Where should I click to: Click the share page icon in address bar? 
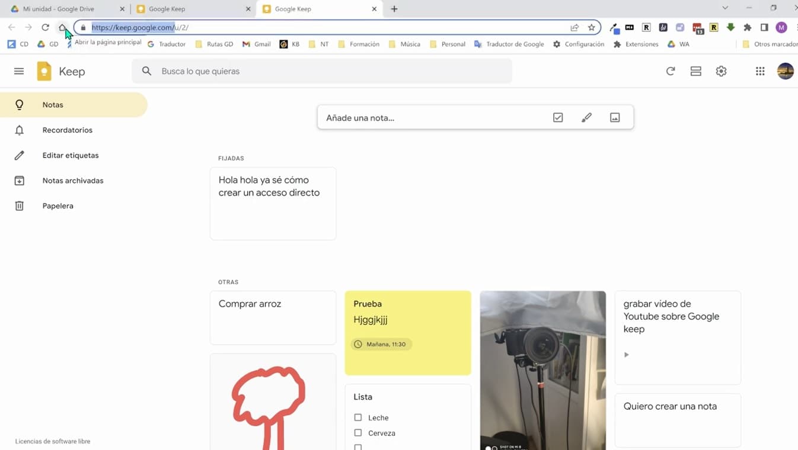coord(574,27)
